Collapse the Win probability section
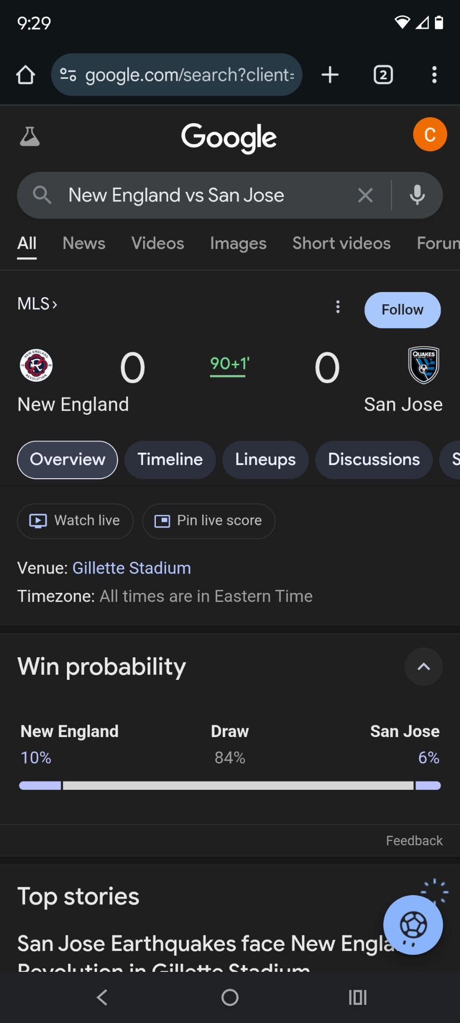This screenshot has width=460, height=1023. pos(424,666)
